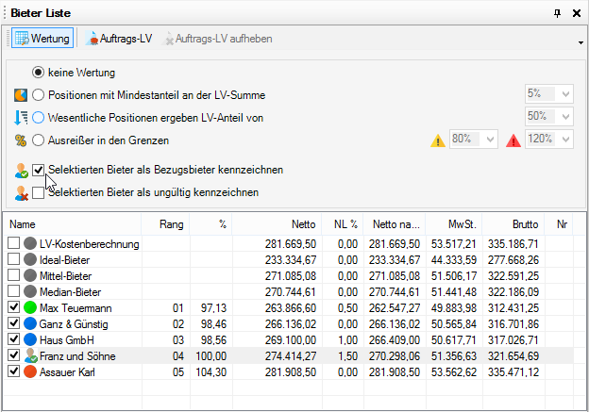Click the pie chart Mindestanteil icon
Screen dimensions: 589x412
[x=21, y=95]
